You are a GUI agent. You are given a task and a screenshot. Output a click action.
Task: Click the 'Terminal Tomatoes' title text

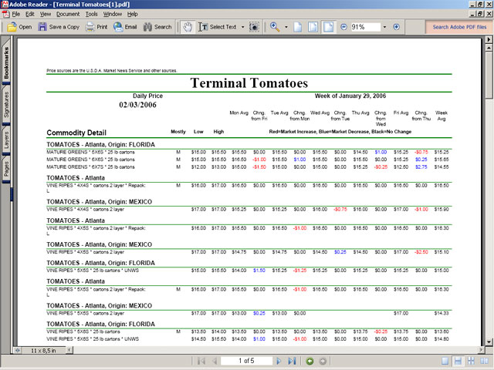coord(249,83)
